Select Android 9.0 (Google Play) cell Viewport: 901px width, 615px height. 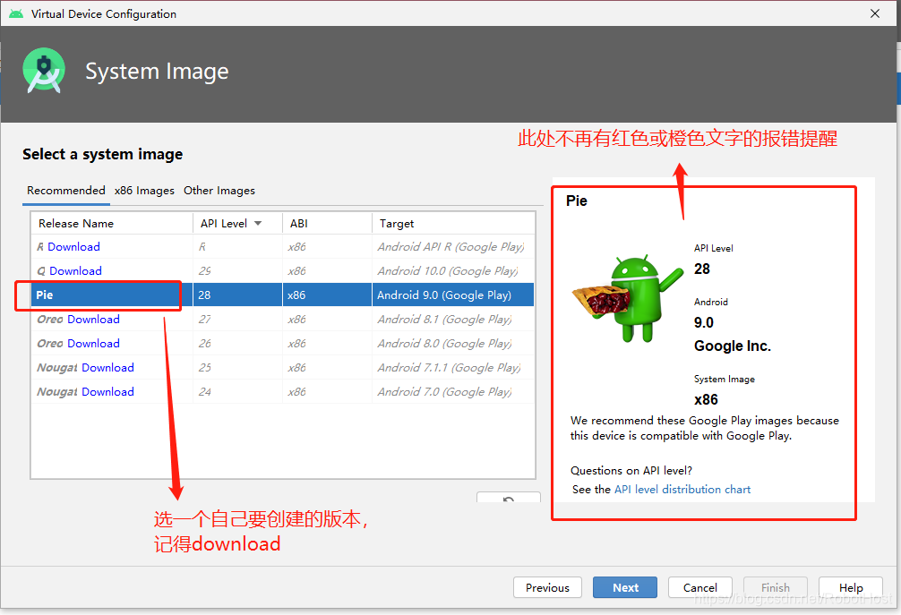point(453,295)
